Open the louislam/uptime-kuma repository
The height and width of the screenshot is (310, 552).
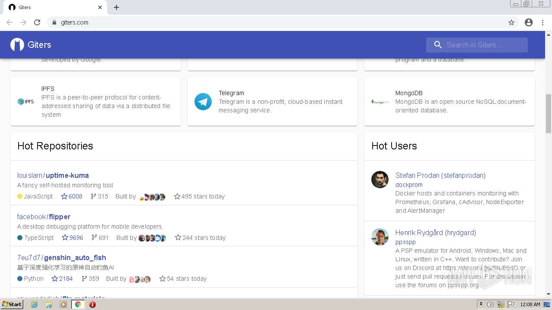pyautogui.click(x=53, y=175)
